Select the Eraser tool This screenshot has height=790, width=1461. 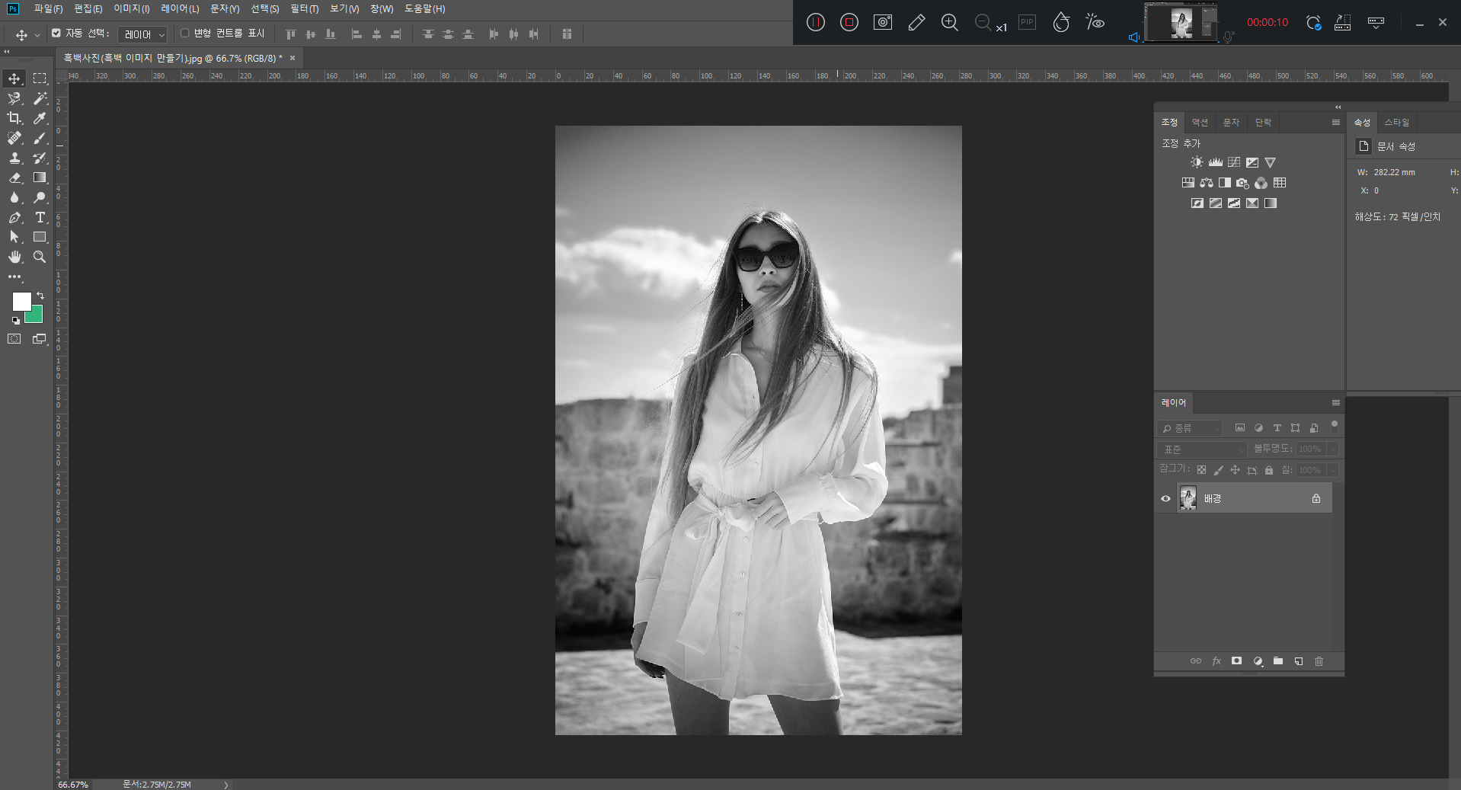14,178
